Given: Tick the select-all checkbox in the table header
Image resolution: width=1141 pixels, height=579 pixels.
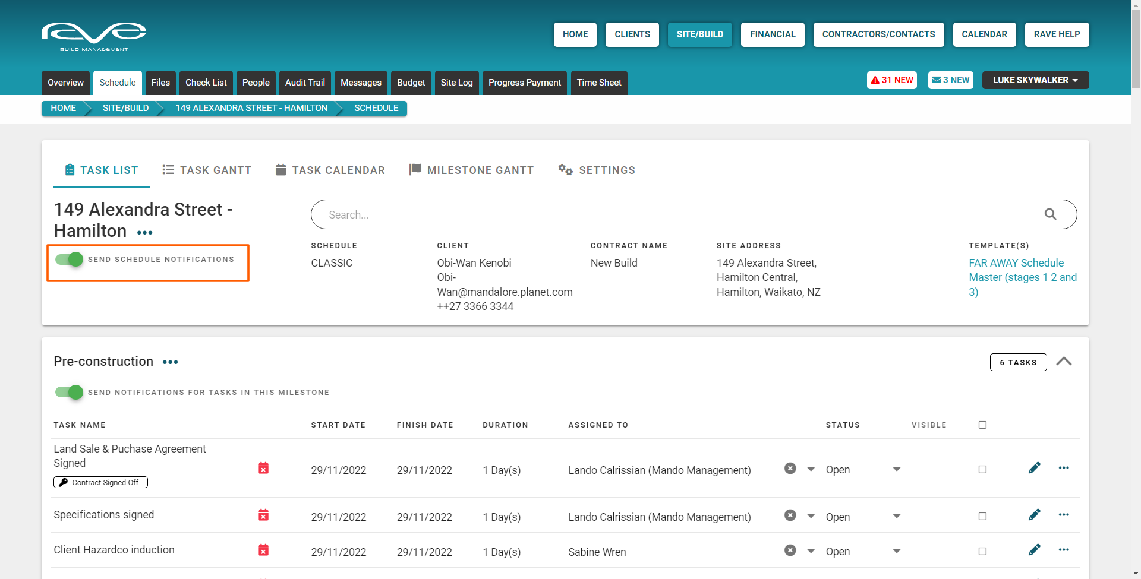Looking at the screenshot, I should [982, 425].
